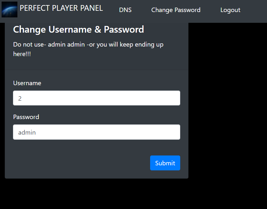Image resolution: width=267 pixels, height=209 pixels.
Task: Focus the Username input field
Action: click(97, 98)
